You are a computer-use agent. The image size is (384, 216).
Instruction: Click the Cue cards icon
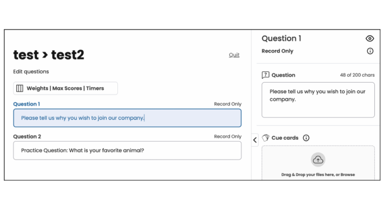click(265, 138)
